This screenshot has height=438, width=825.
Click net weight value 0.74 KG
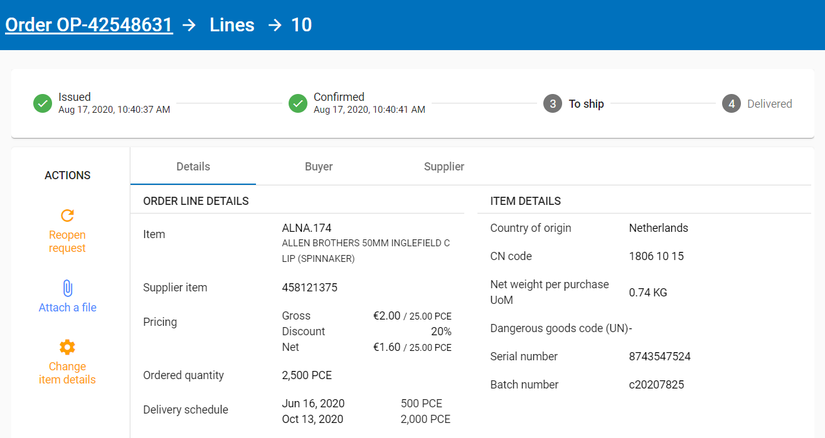(x=648, y=293)
